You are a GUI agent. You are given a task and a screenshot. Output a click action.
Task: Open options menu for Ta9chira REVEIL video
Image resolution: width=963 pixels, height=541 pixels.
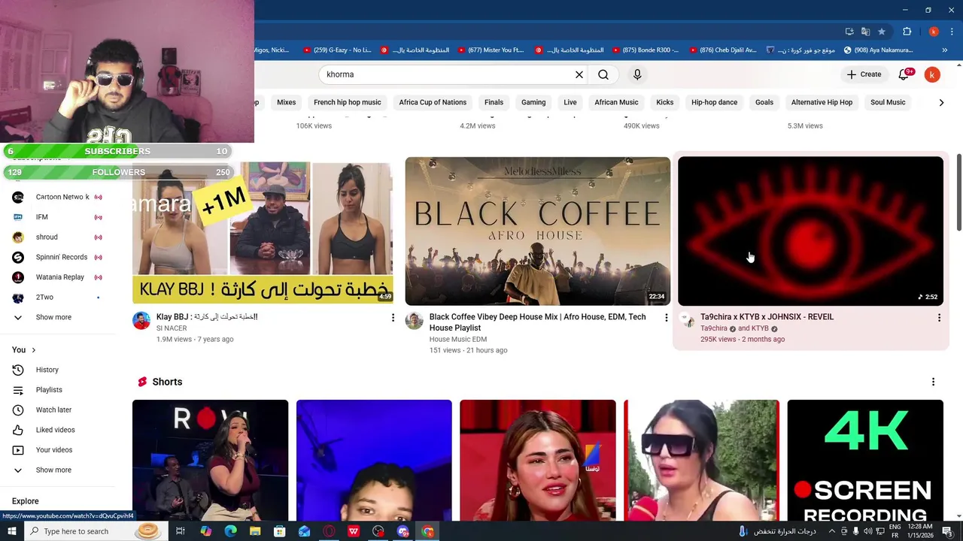939,318
